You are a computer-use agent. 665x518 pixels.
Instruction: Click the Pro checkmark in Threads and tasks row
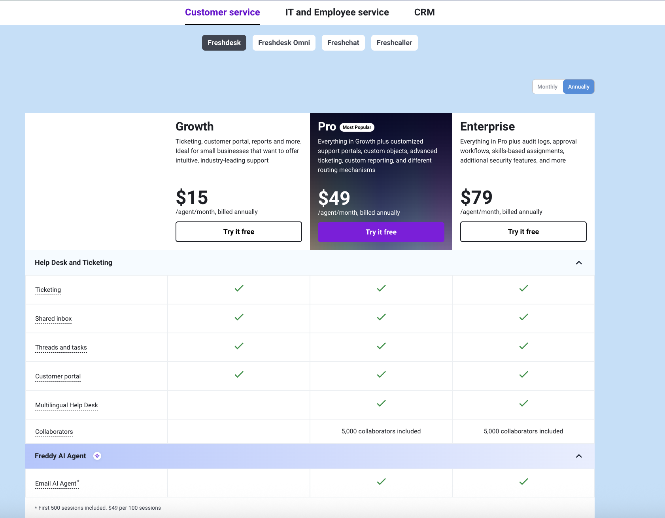point(381,346)
